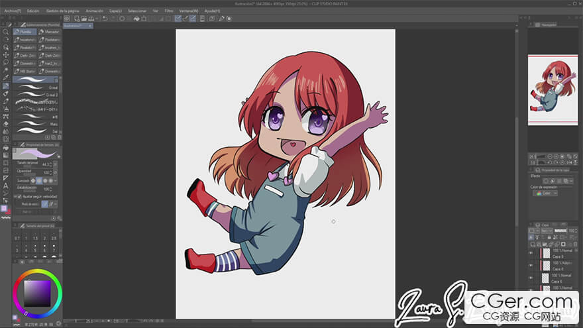Click the Open file icon in the command bar
The height and width of the screenshot is (328, 583).
84,19
